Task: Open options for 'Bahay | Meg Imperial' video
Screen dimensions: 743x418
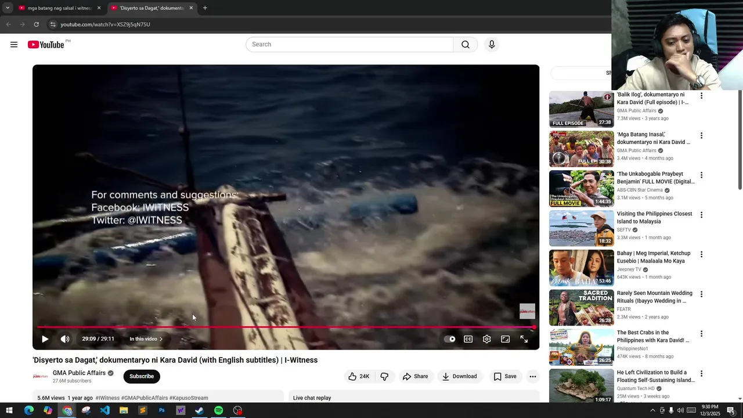Action: [701, 254]
